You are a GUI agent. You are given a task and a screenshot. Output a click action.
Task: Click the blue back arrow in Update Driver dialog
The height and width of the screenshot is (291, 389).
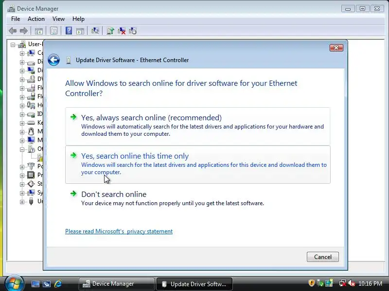[53, 60]
